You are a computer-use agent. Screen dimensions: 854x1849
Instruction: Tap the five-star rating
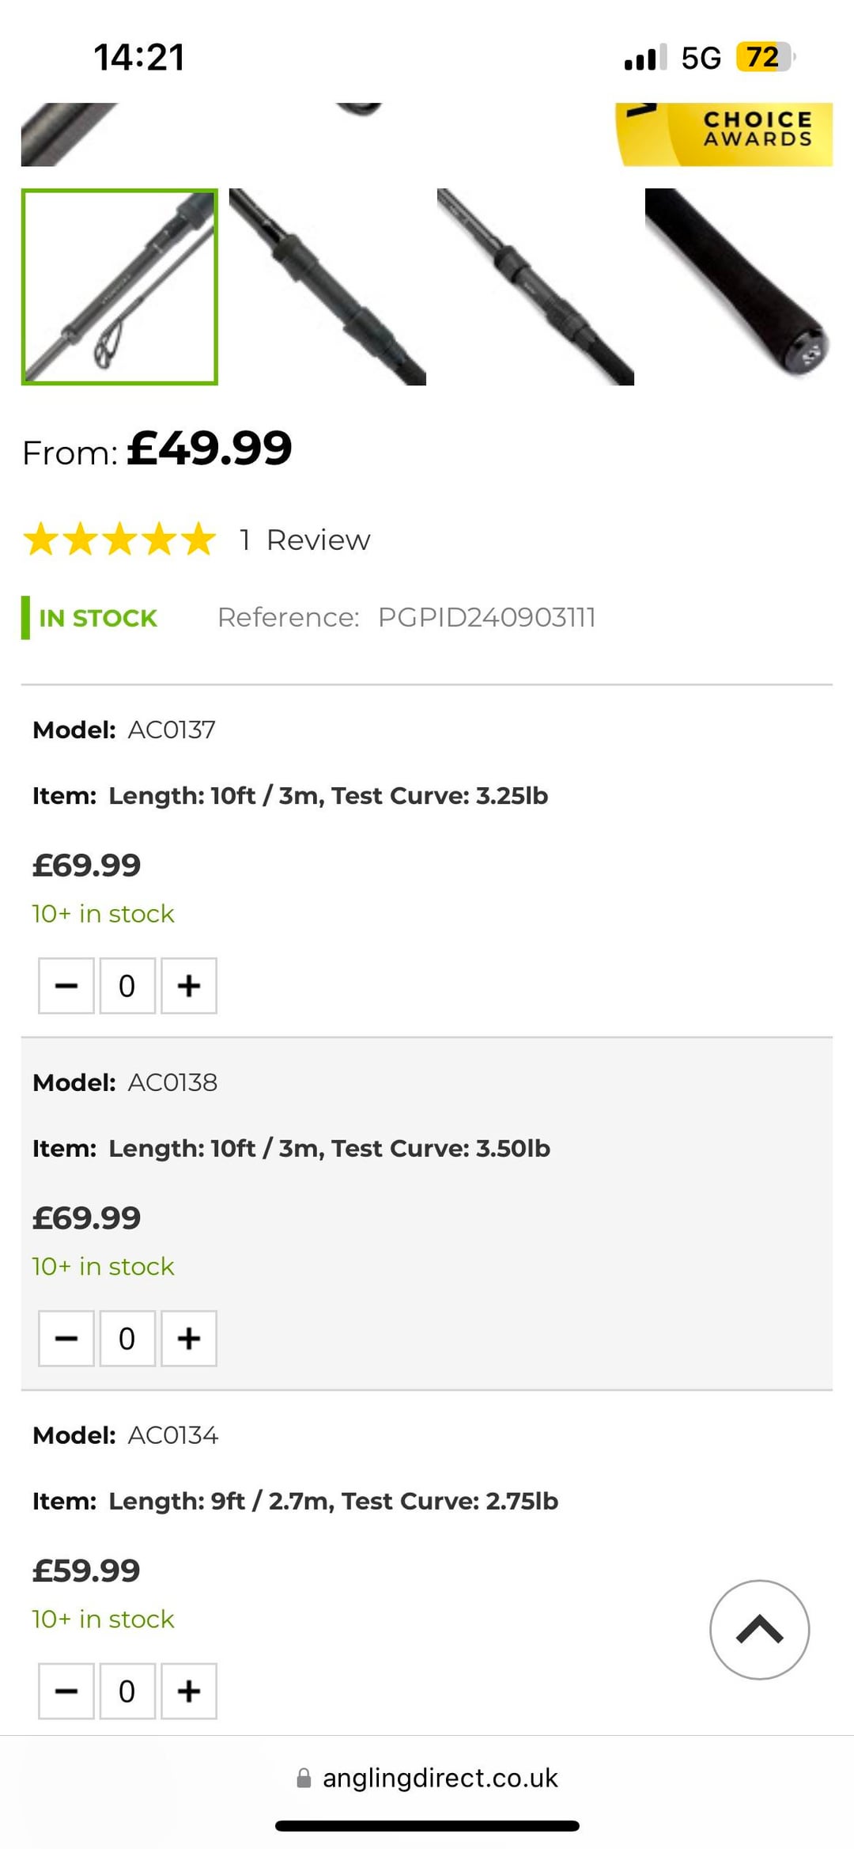tap(119, 540)
